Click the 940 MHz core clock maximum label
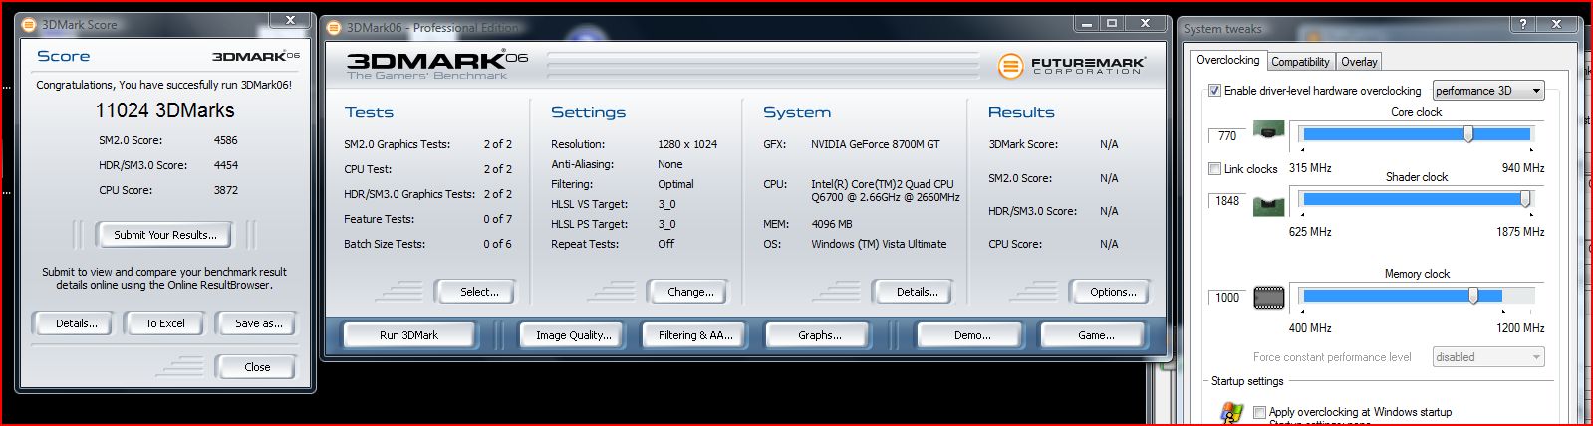Viewport: 1593px width, 426px height. point(1523,168)
